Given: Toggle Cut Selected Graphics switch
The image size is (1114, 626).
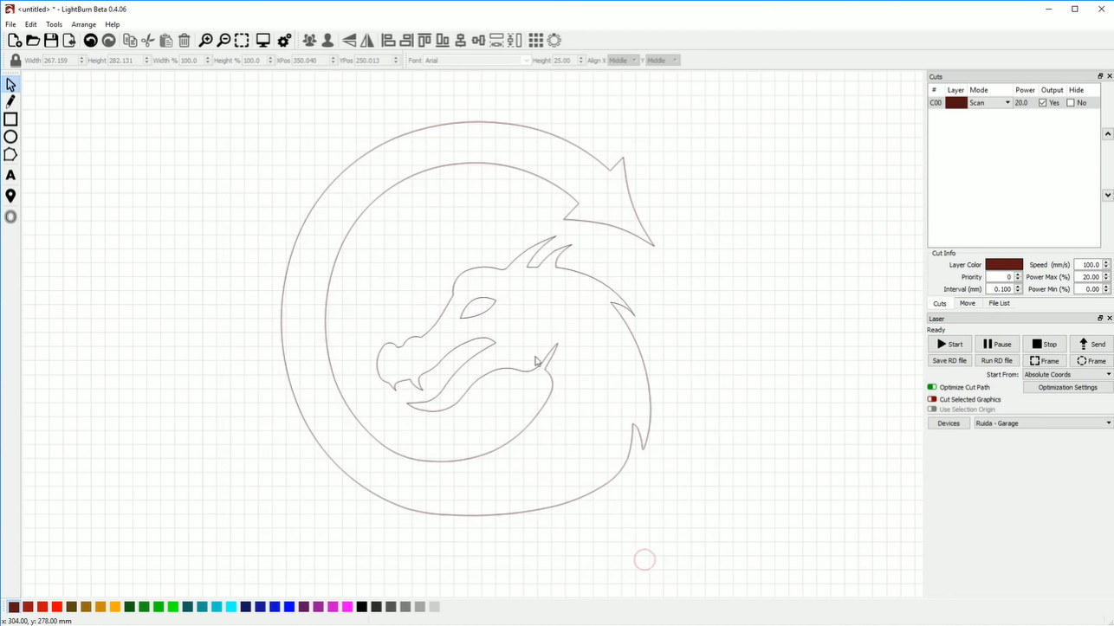Looking at the screenshot, I should point(932,399).
